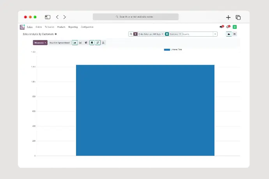This screenshot has height=179, width=269.
Task: Open the messages conversations icon
Action: (x=221, y=27)
